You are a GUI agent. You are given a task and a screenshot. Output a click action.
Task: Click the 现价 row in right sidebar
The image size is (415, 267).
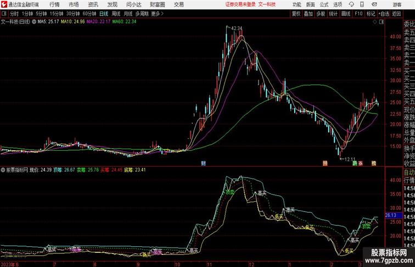coord(409,110)
